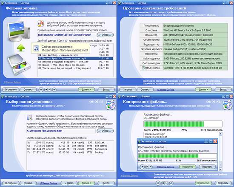
Task: Click eject arrow icon in file copying window
Action: [x=171, y=183]
